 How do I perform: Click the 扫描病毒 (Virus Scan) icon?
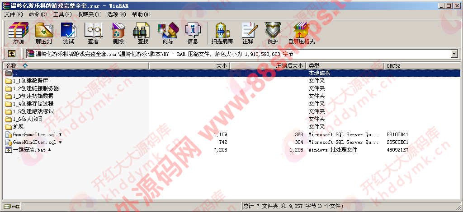[222, 33]
